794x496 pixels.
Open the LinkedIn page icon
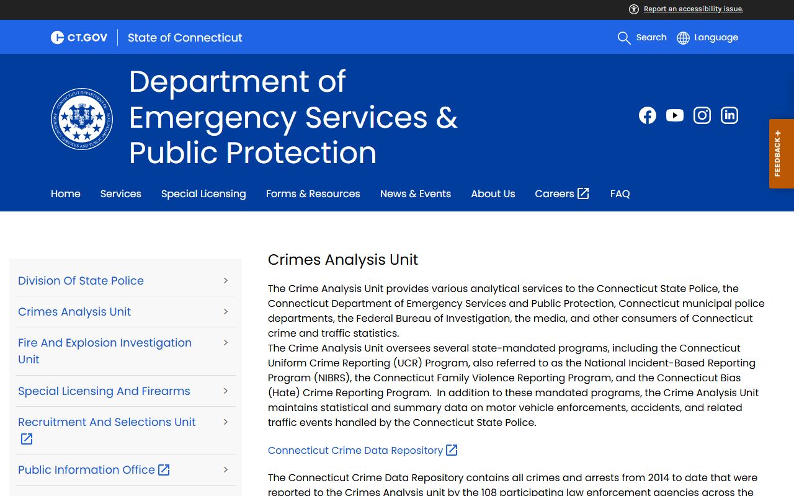click(x=729, y=115)
